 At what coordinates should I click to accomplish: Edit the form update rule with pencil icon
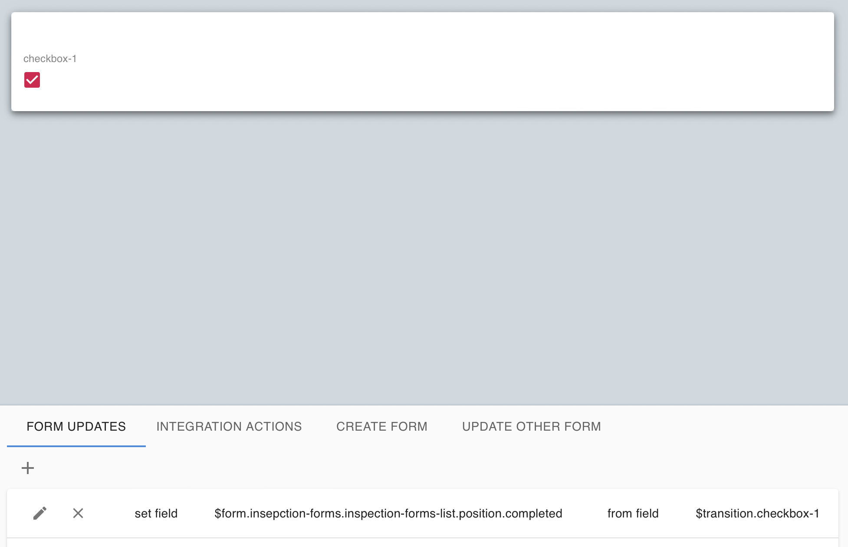(40, 513)
